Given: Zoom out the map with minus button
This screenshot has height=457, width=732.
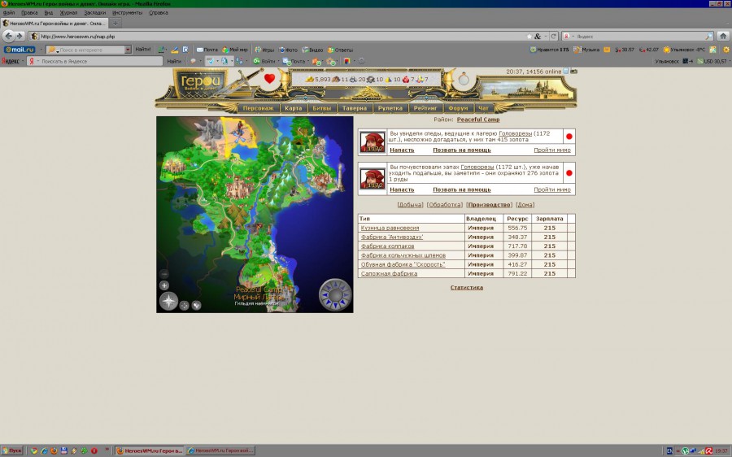Looking at the screenshot, I should (164, 274).
